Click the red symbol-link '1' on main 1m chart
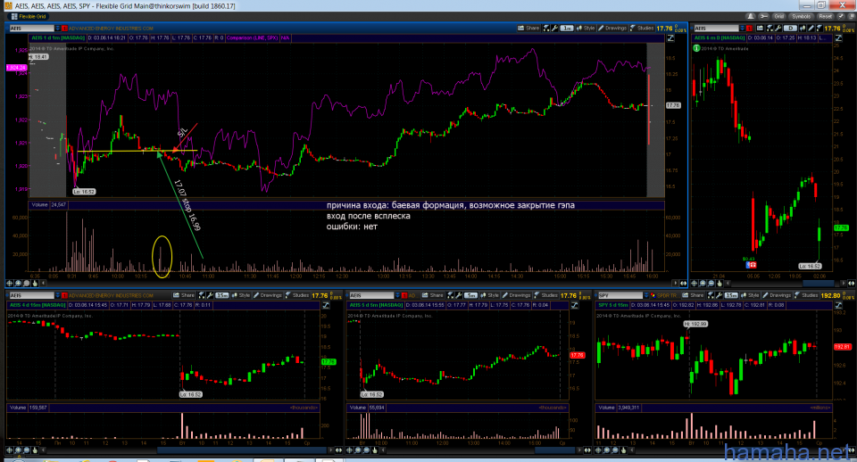This screenshot has width=857, height=462. click(x=64, y=28)
